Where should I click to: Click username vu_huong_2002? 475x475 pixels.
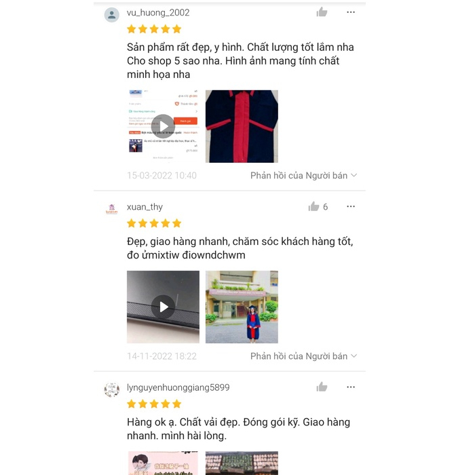click(x=158, y=12)
